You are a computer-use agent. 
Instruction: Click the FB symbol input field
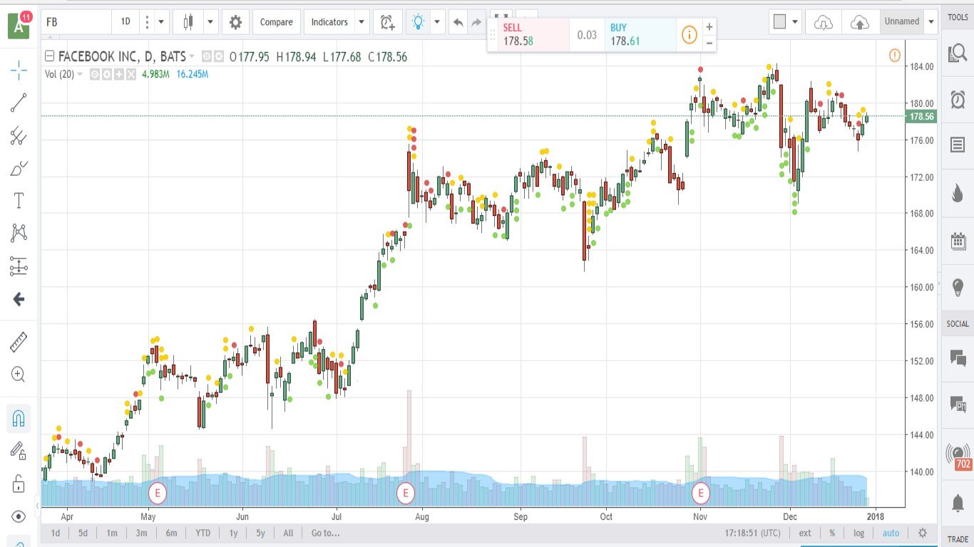pos(76,22)
